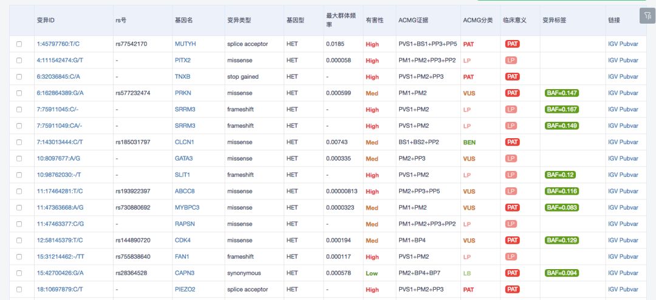Click the green BAF=0.147 tag
Image resolution: width=656 pixels, height=300 pixels.
(562, 93)
